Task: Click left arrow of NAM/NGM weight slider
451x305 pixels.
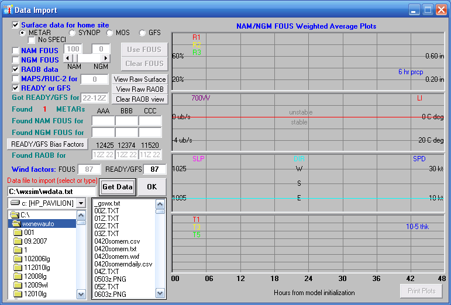Action: [67, 58]
